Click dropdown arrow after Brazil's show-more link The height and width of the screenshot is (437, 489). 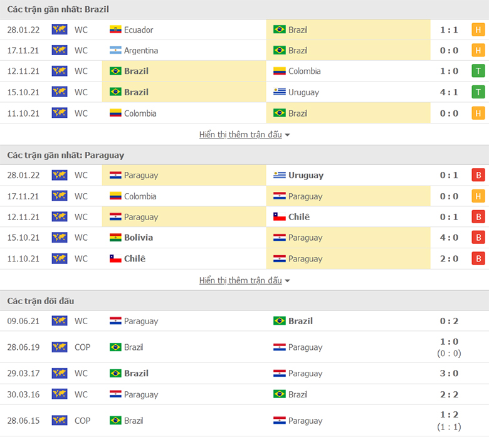[x=287, y=135]
